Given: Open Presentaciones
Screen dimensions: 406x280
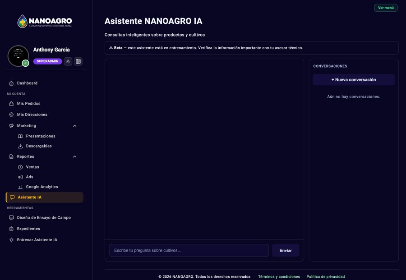Looking at the screenshot, I should coord(41,136).
